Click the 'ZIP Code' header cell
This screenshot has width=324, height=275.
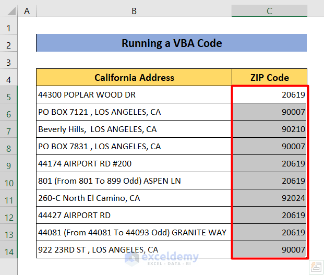(269, 77)
